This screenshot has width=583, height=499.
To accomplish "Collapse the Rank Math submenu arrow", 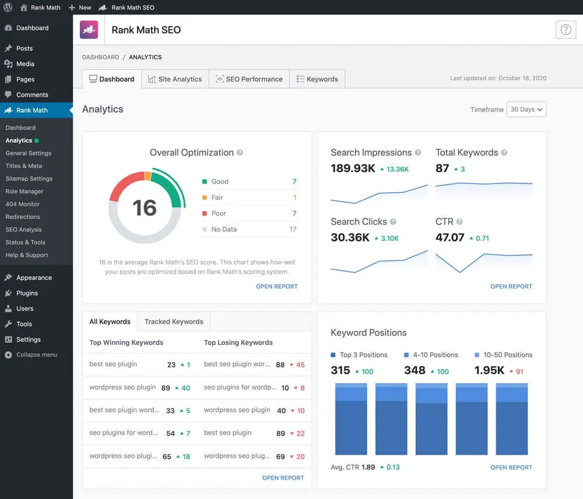I will pos(70,110).
